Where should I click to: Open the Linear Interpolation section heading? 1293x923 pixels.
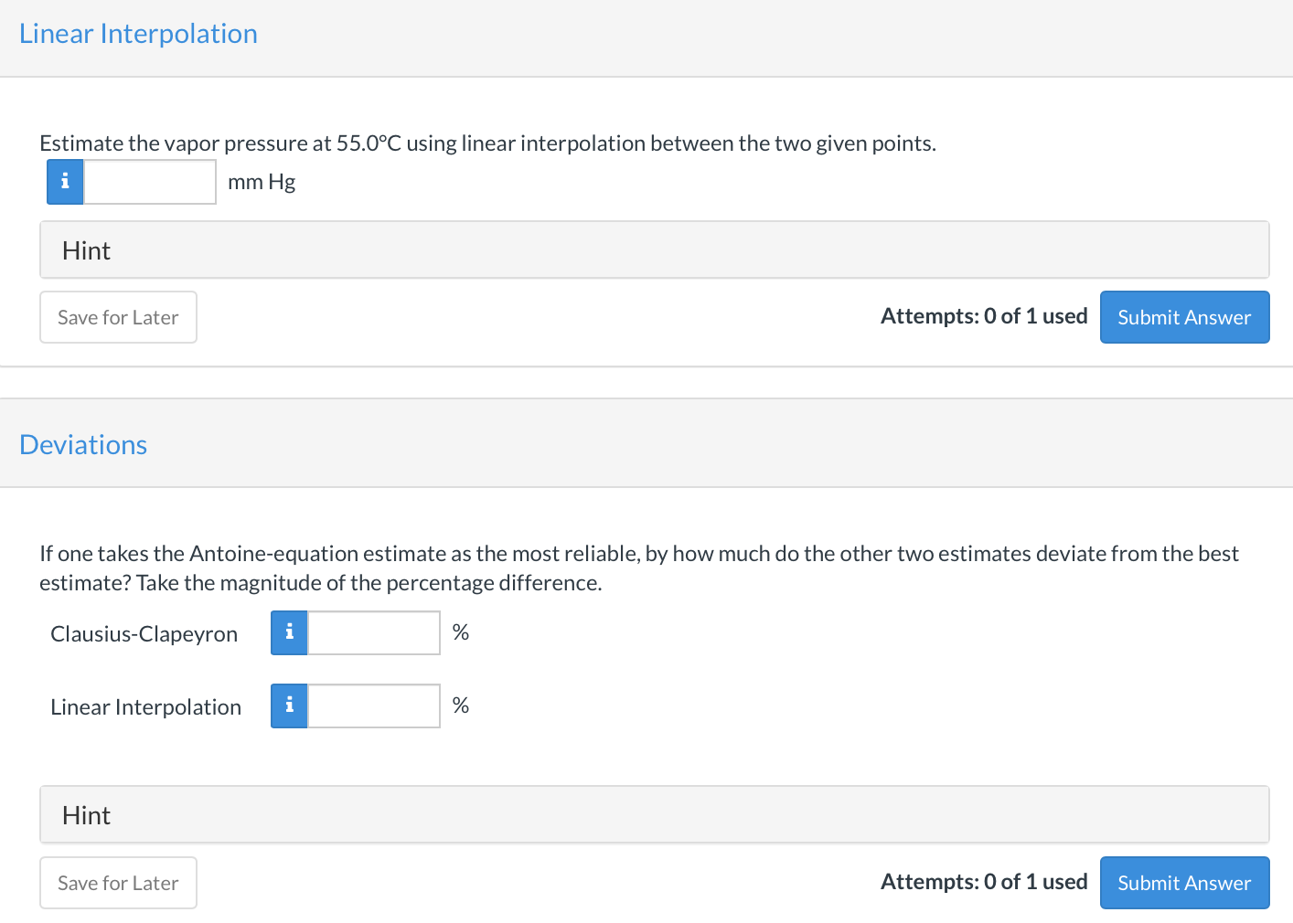pos(138,34)
